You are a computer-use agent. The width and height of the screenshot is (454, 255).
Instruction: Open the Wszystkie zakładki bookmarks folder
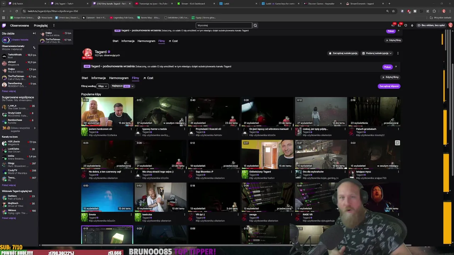(441, 17)
